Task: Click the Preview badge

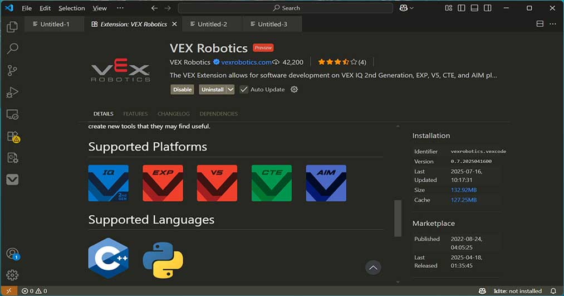Action: pos(263,47)
